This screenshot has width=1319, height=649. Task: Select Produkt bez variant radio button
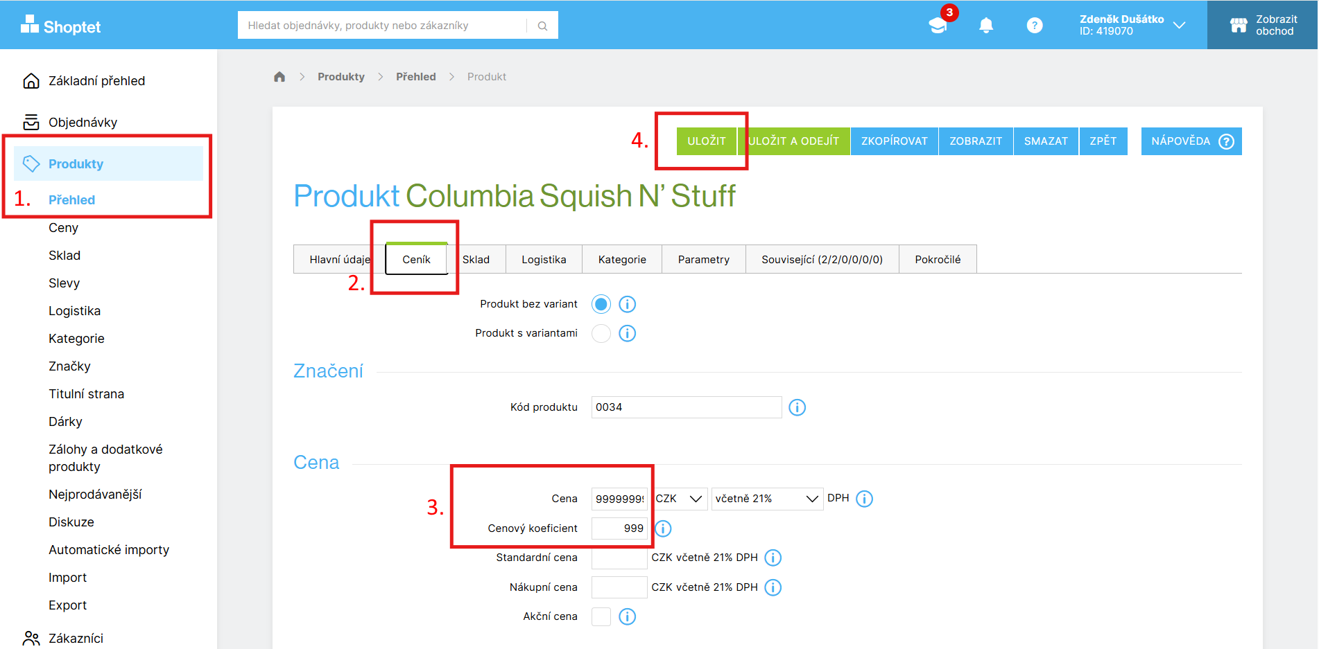tap(601, 304)
